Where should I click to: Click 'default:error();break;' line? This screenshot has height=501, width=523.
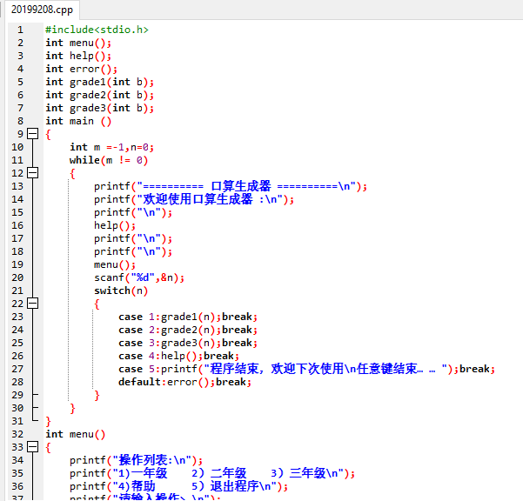[184, 382]
